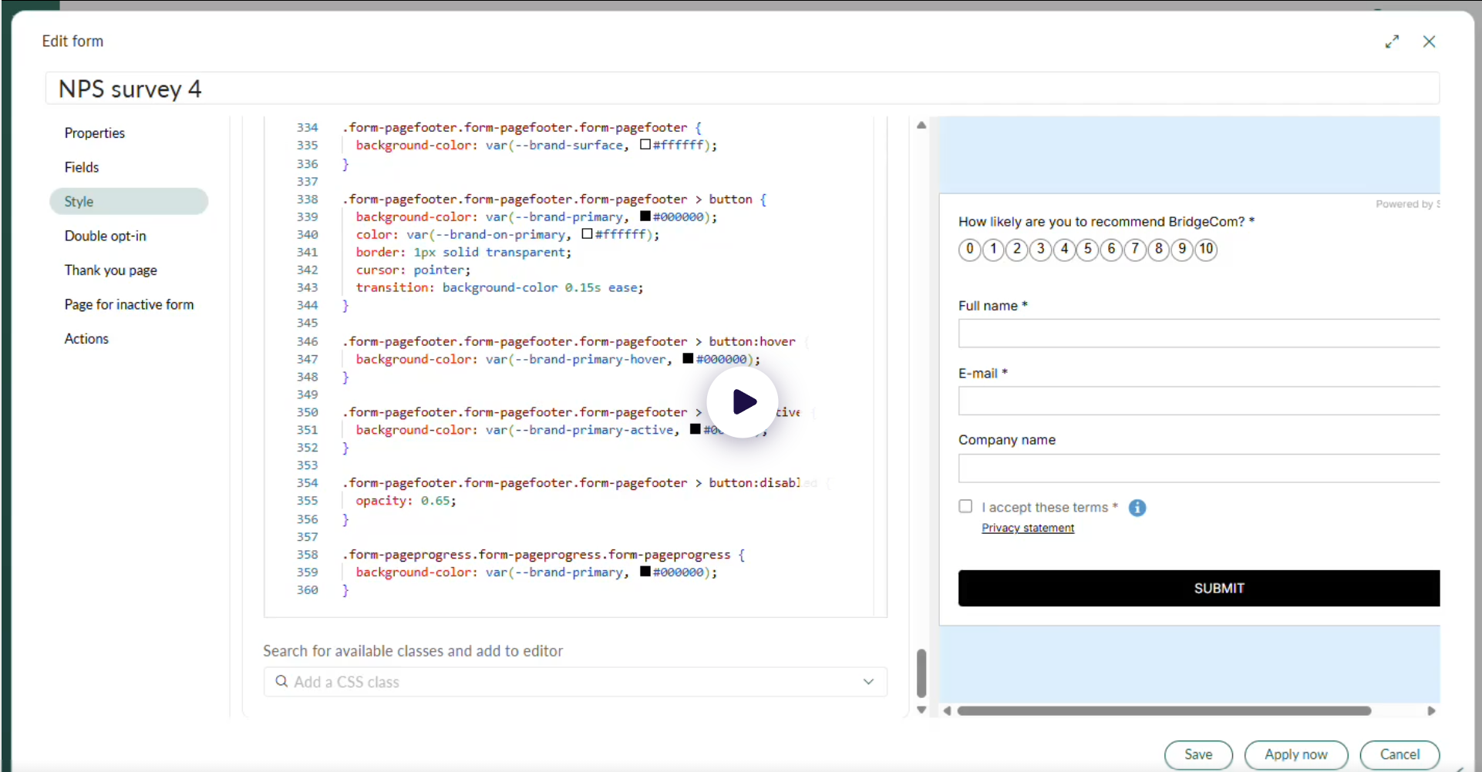Click black color swatch on line 339

(x=645, y=216)
